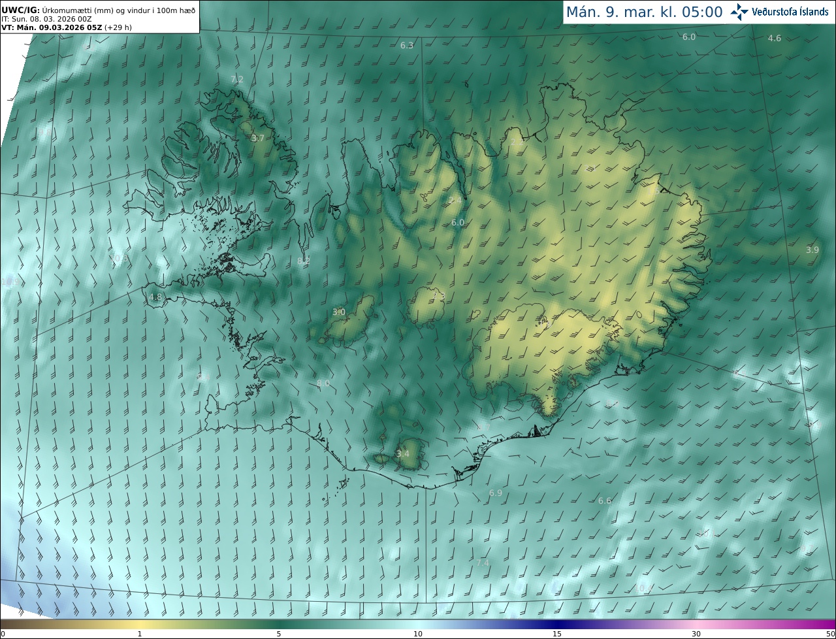Click the color scale tick labeled 30
The width and height of the screenshot is (836, 639).
click(696, 634)
